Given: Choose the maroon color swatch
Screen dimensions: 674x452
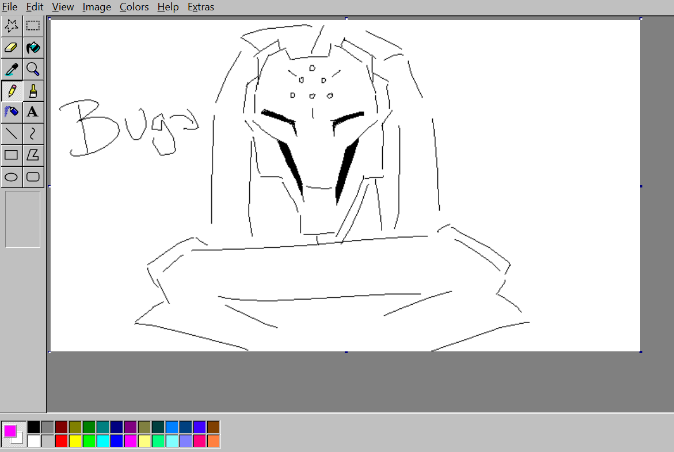Looking at the screenshot, I should pos(61,427).
